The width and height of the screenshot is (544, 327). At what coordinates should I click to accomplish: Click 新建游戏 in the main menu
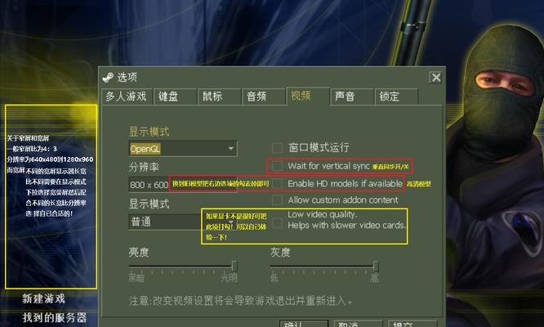(x=44, y=298)
